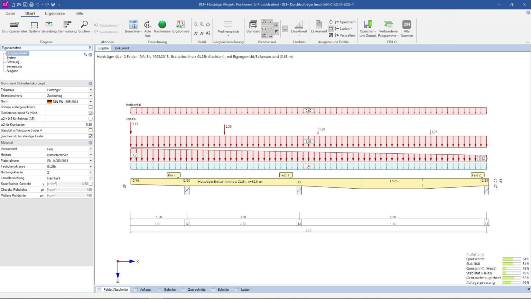The height and width of the screenshot is (299, 531).
Task: Click the Gebrauchstauglichkeit utilization bar
Action: 511,278
